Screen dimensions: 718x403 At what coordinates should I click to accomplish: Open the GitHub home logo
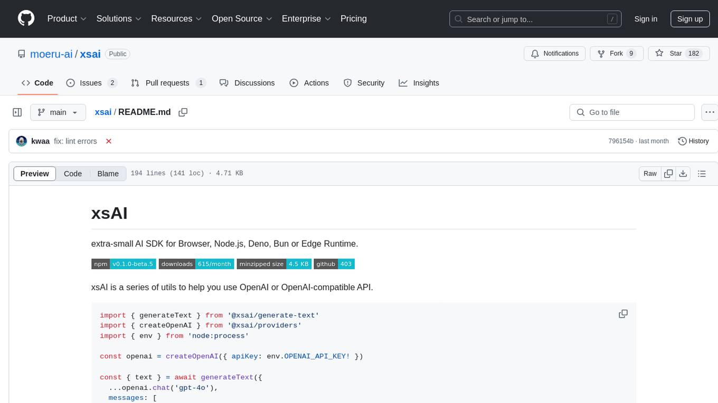point(26,18)
